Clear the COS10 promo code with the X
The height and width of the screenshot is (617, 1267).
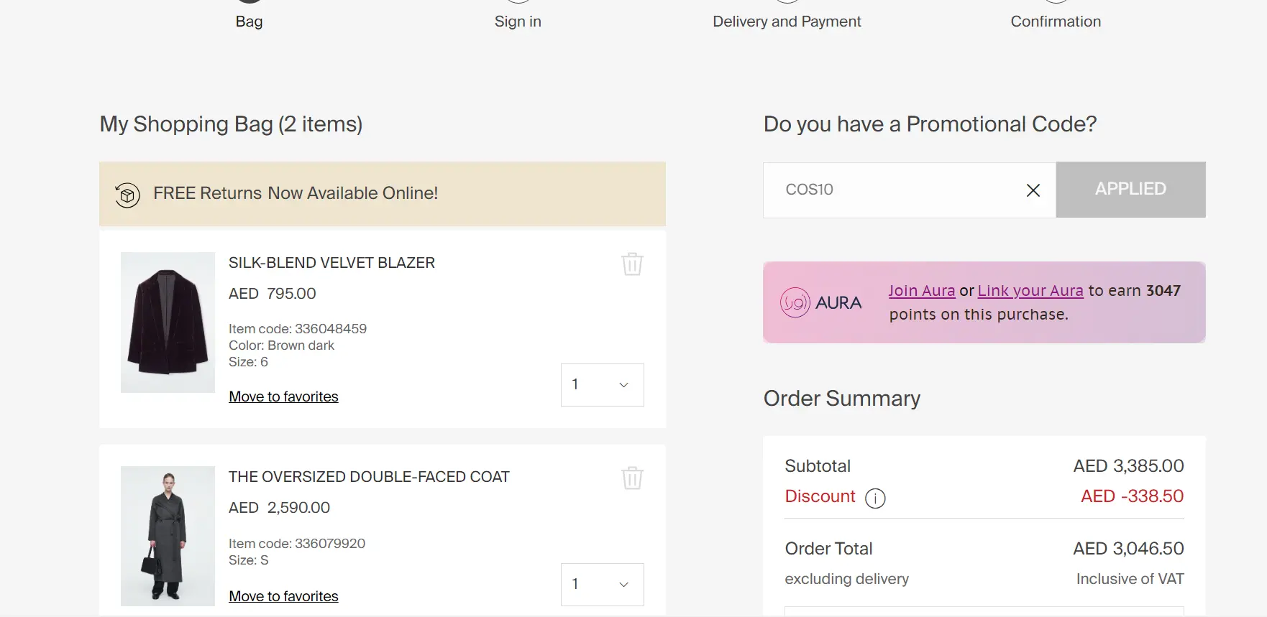pyautogui.click(x=1033, y=190)
